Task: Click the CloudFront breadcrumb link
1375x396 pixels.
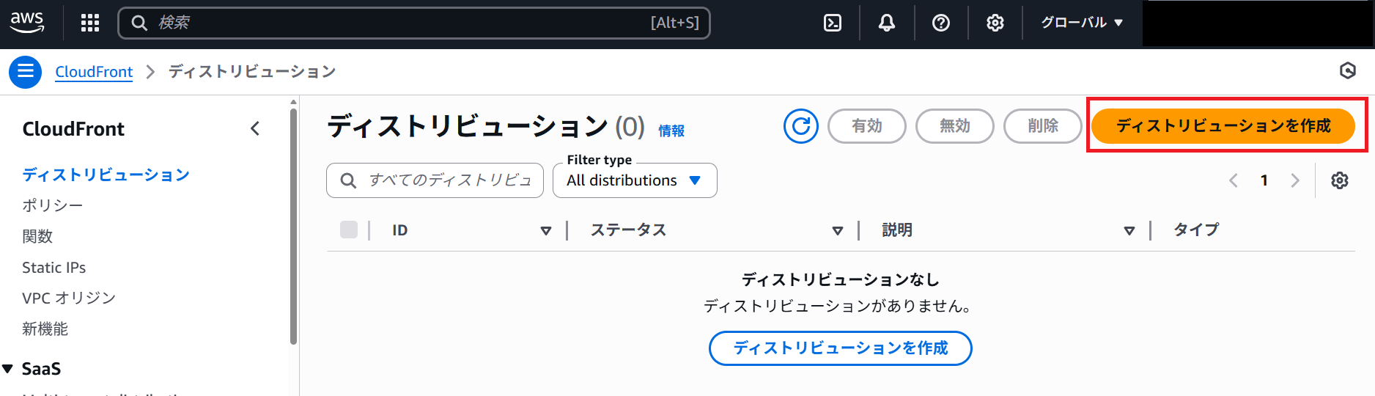Action: click(94, 72)
